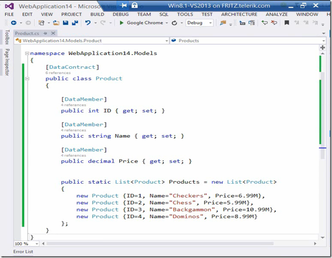
Task: Open the TEAM menu
Action: coord(144,14)
